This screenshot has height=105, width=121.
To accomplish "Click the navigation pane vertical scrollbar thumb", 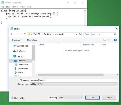I will coord(33,53).
